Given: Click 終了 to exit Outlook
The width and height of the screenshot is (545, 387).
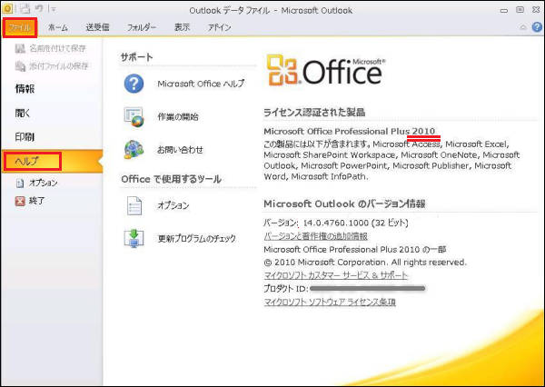Looking at the screenshot, I should (36, 201).
